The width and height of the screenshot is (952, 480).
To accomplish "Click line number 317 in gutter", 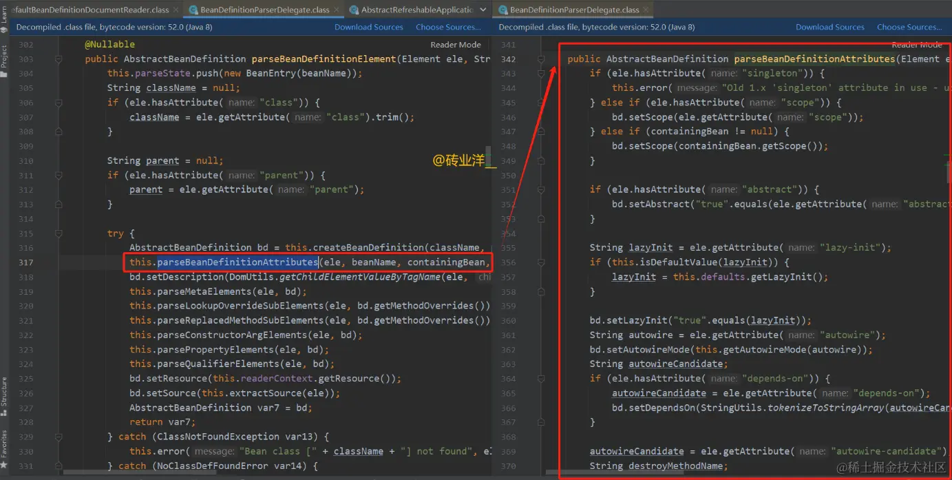I will tap(25, 262).
